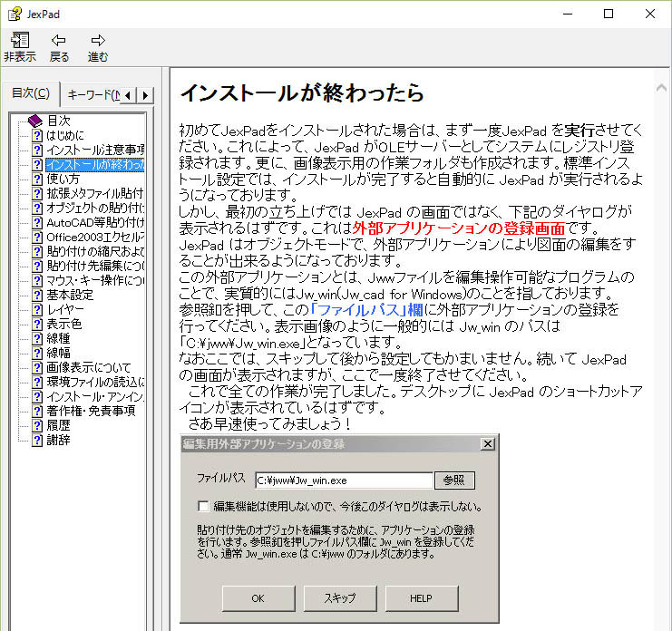
Task: Select the highlighted インストールが終わったら topic
Action: point(94,164)
